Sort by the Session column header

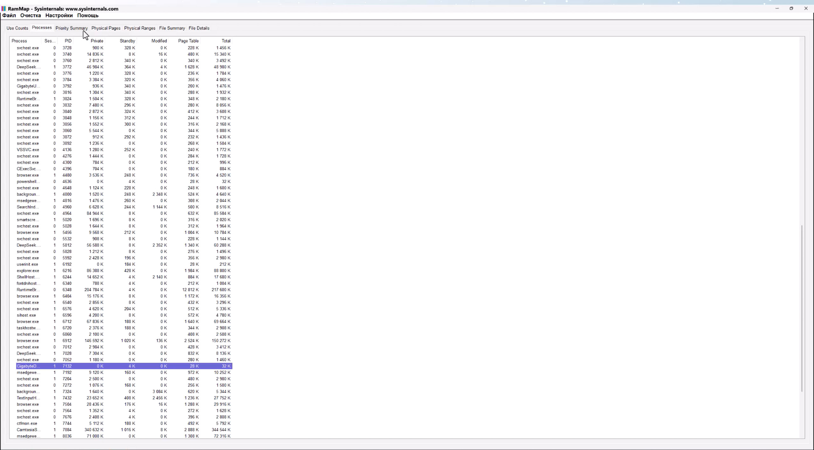tap(50, 41)
